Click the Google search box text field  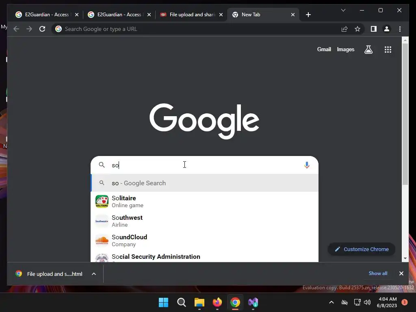pyautogui.click(x=206, y=165)
